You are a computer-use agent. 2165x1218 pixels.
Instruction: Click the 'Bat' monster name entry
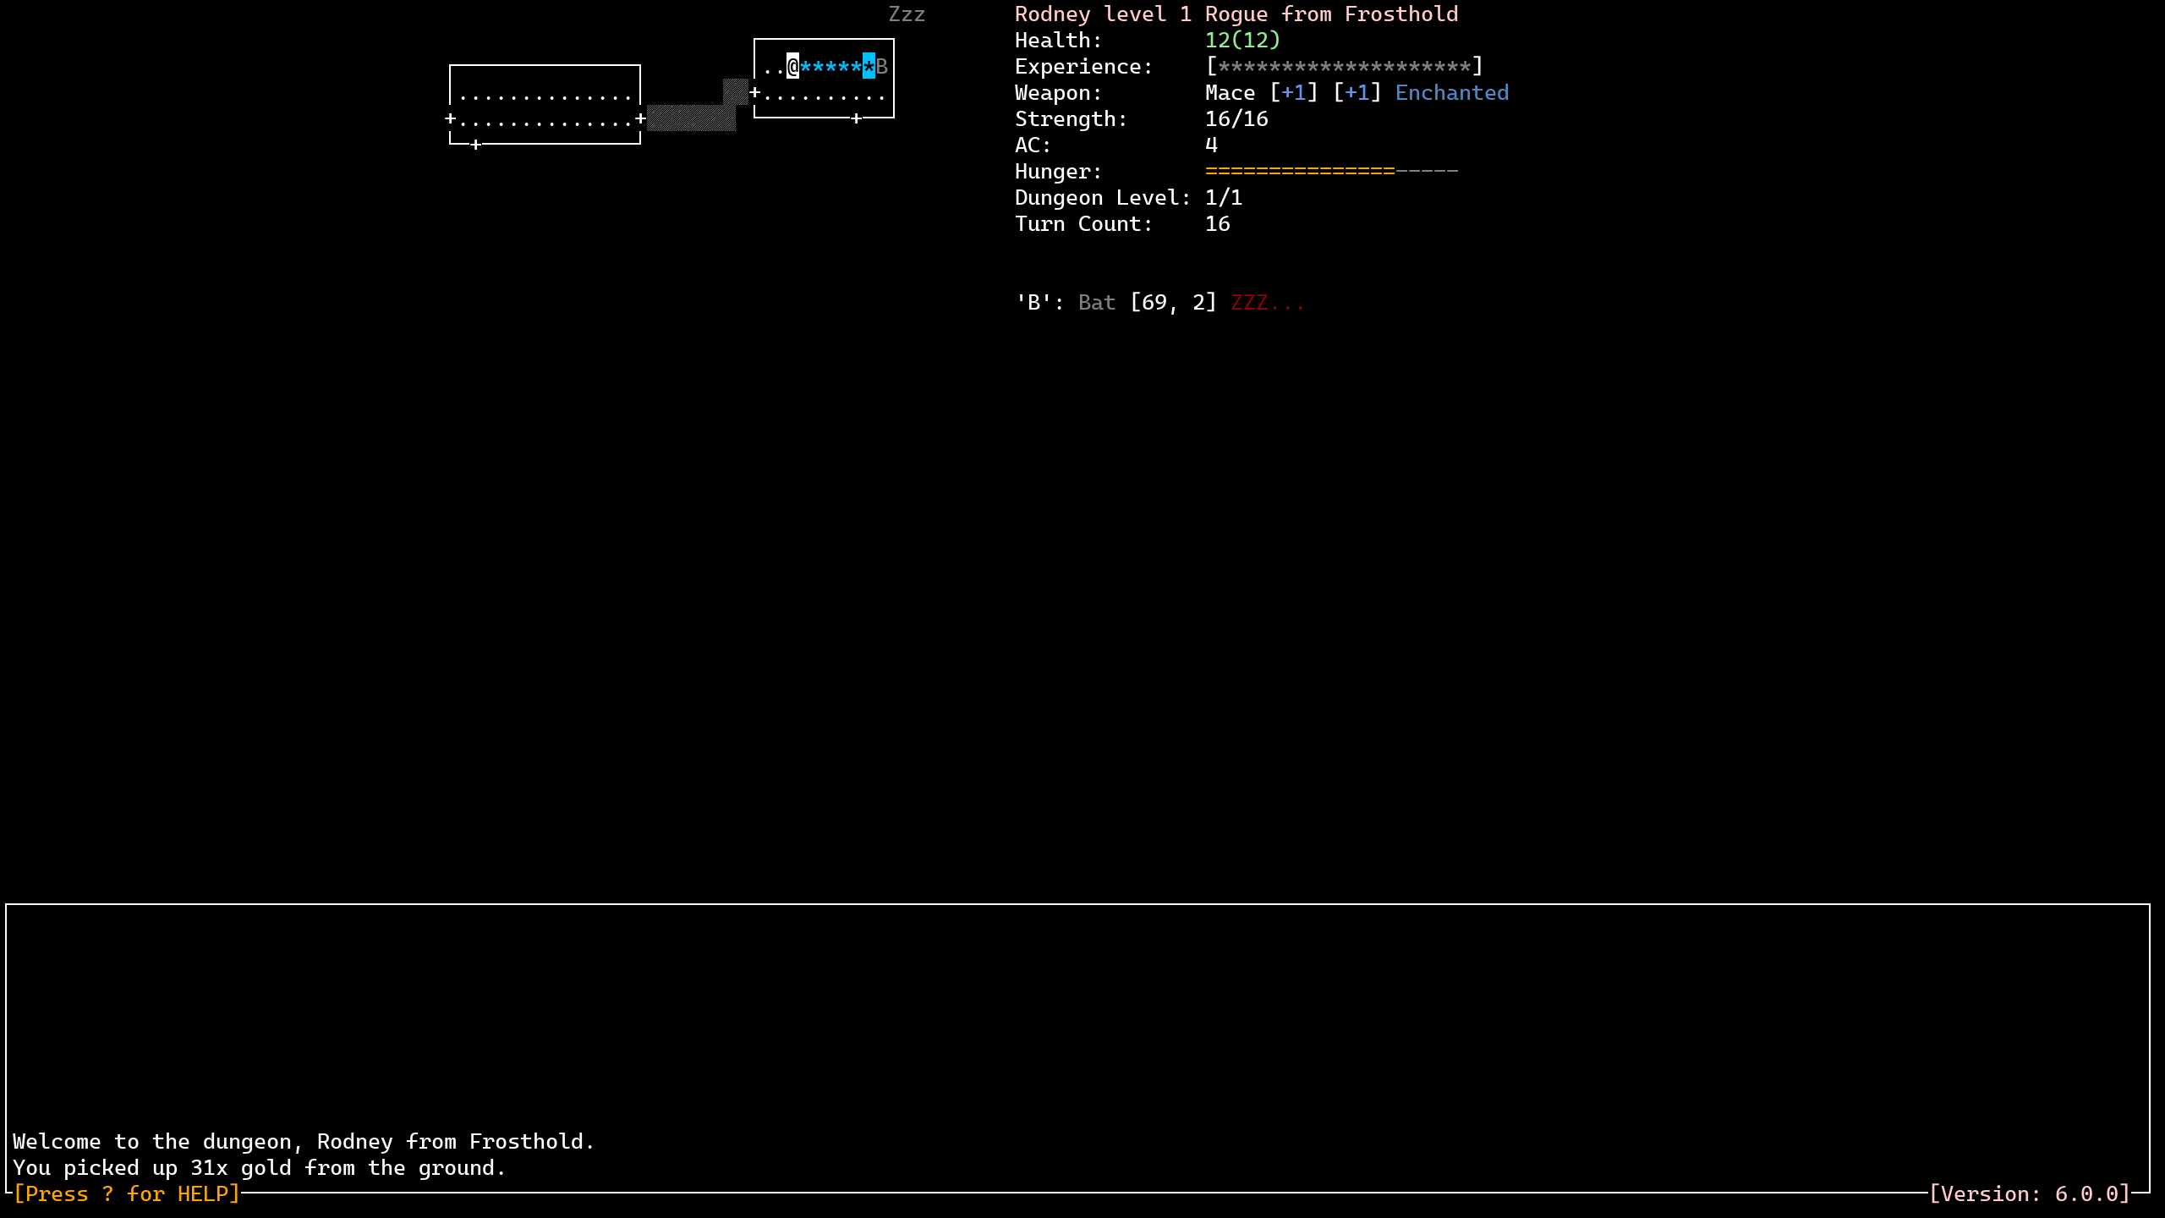click(x=1096, y=302)
